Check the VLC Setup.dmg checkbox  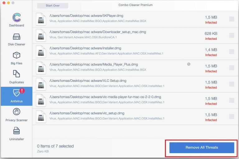[232, 84]
